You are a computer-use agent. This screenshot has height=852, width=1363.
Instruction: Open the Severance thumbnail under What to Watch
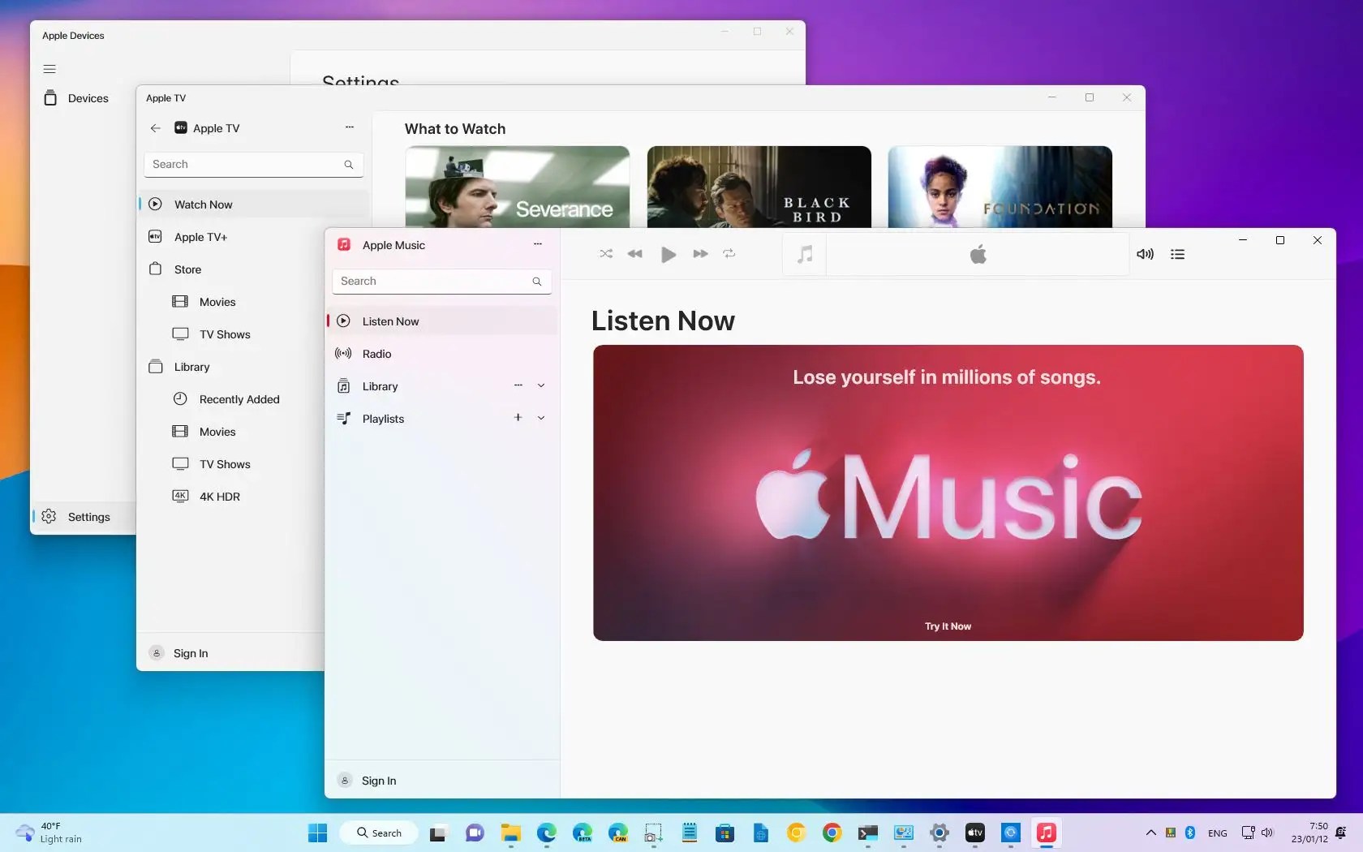point(517,187)
